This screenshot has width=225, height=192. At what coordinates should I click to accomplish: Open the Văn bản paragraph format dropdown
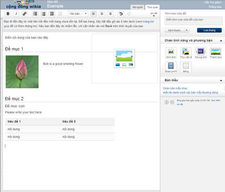(x=78, y=14)
